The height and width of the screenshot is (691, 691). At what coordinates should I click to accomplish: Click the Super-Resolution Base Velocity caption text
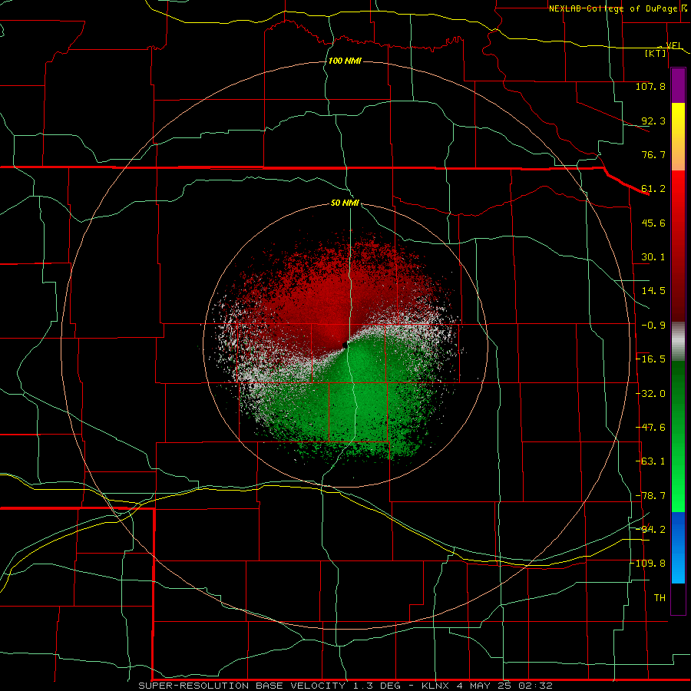click(x=345, y=686)
